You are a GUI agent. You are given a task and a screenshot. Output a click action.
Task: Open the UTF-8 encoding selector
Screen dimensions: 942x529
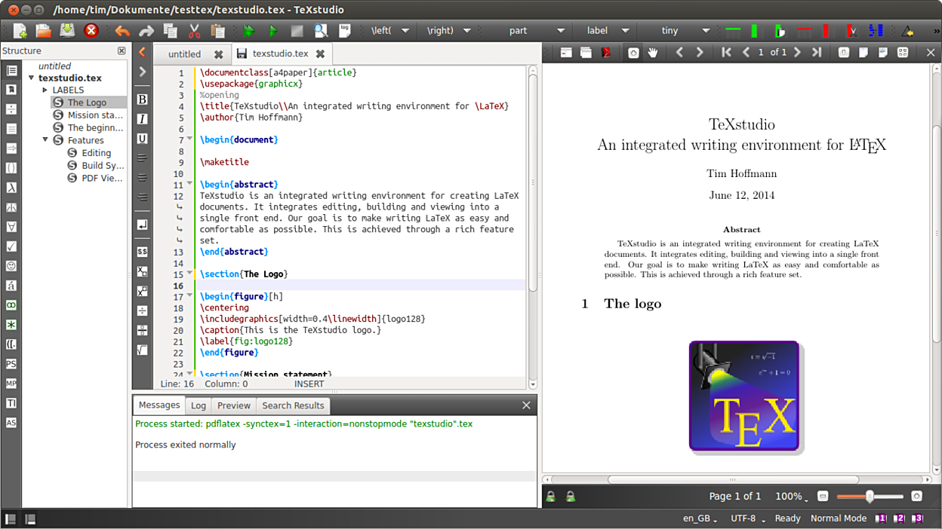pyautogui.click(x=747, y=518)
